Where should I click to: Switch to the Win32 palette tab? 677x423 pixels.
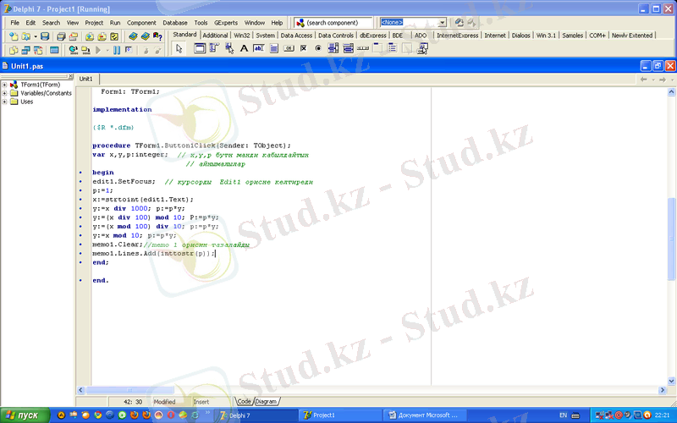(x=242, y=36)
